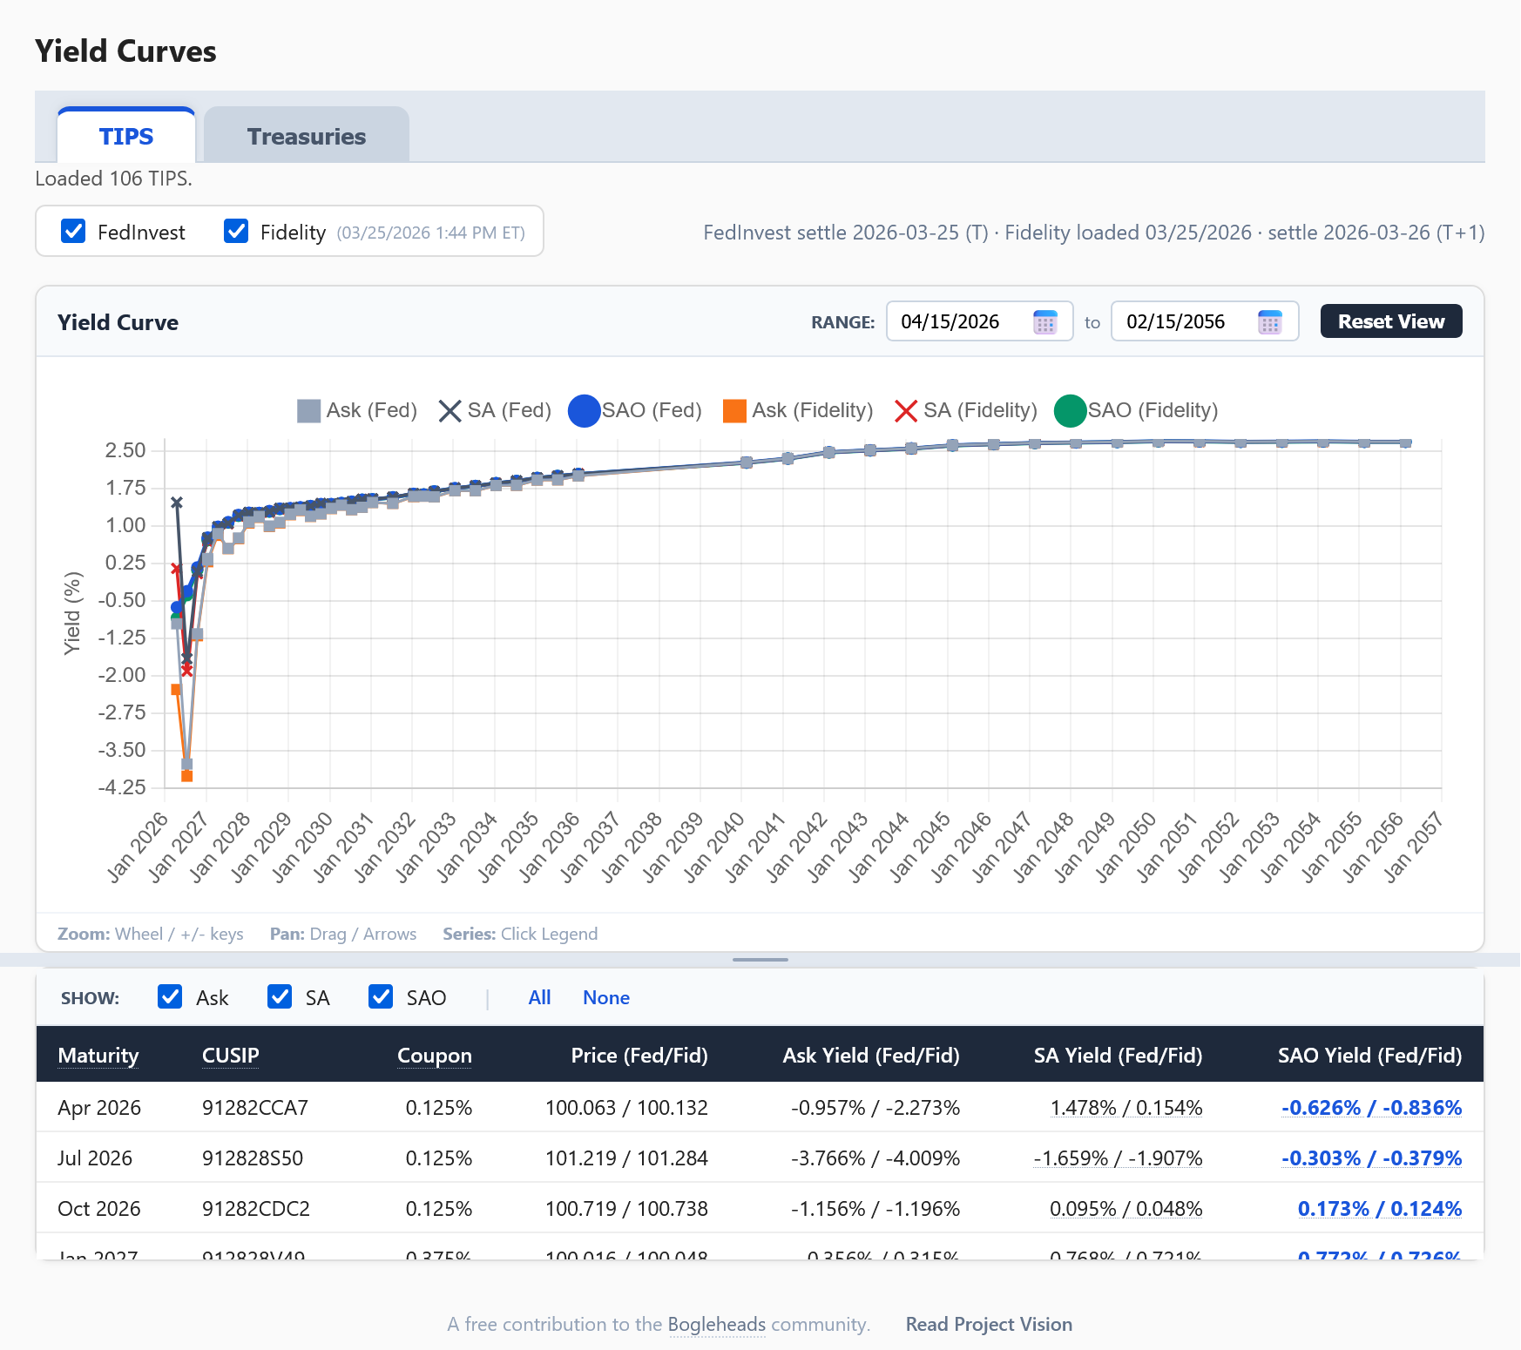Click the Price (Fed/Fid) column header
The width and height of the screenshot is (1521, 1350).
click(x=639, y=1055)
